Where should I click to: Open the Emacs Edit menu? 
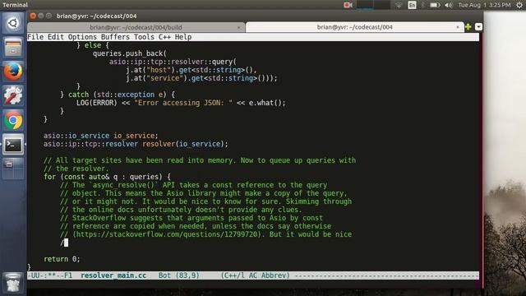point(56,37)
